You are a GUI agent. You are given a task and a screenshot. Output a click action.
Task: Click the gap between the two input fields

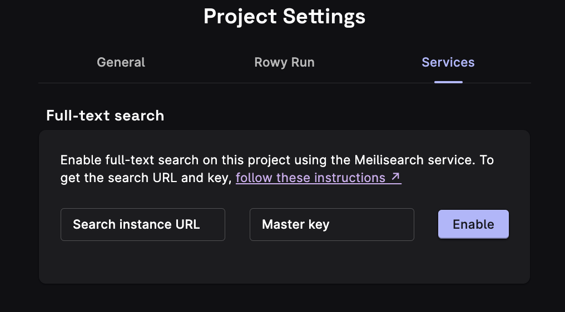click(x=237, y=224)
